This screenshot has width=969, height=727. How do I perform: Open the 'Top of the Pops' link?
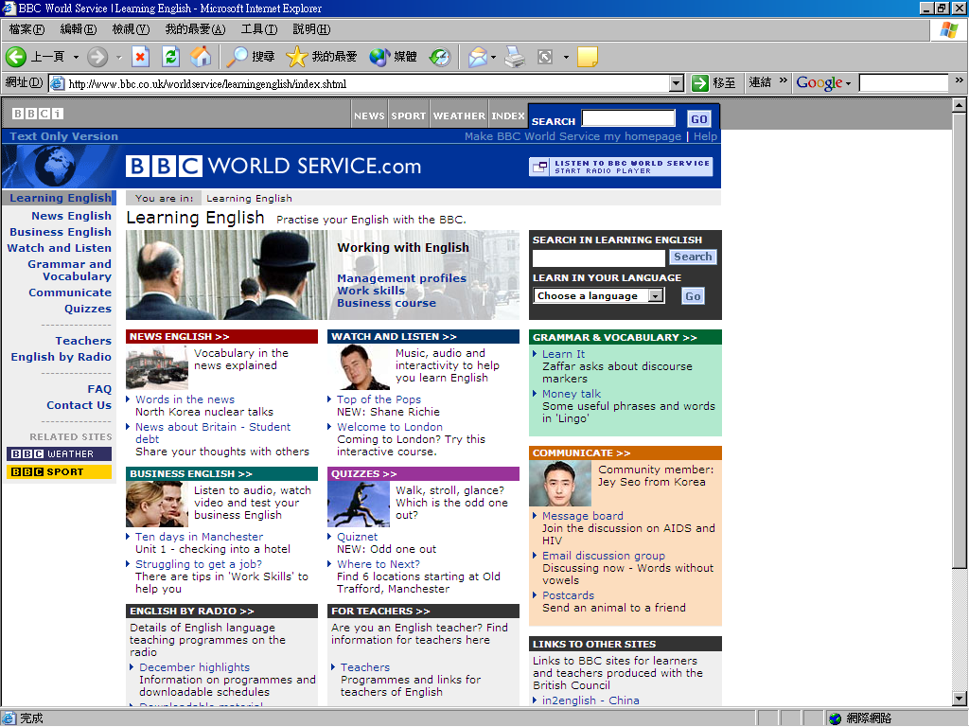coord(379,400)
